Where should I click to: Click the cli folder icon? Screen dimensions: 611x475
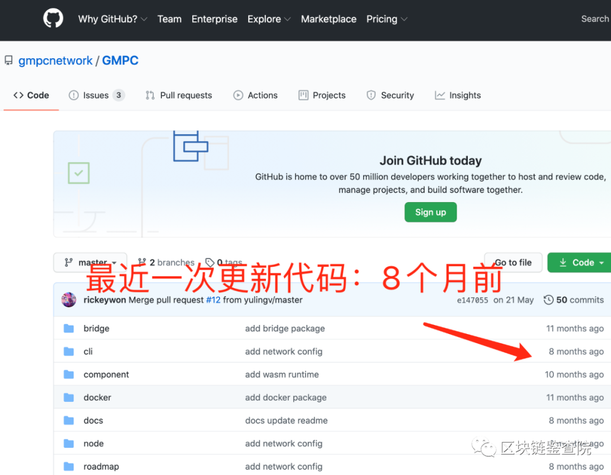[x=69, y=352]
